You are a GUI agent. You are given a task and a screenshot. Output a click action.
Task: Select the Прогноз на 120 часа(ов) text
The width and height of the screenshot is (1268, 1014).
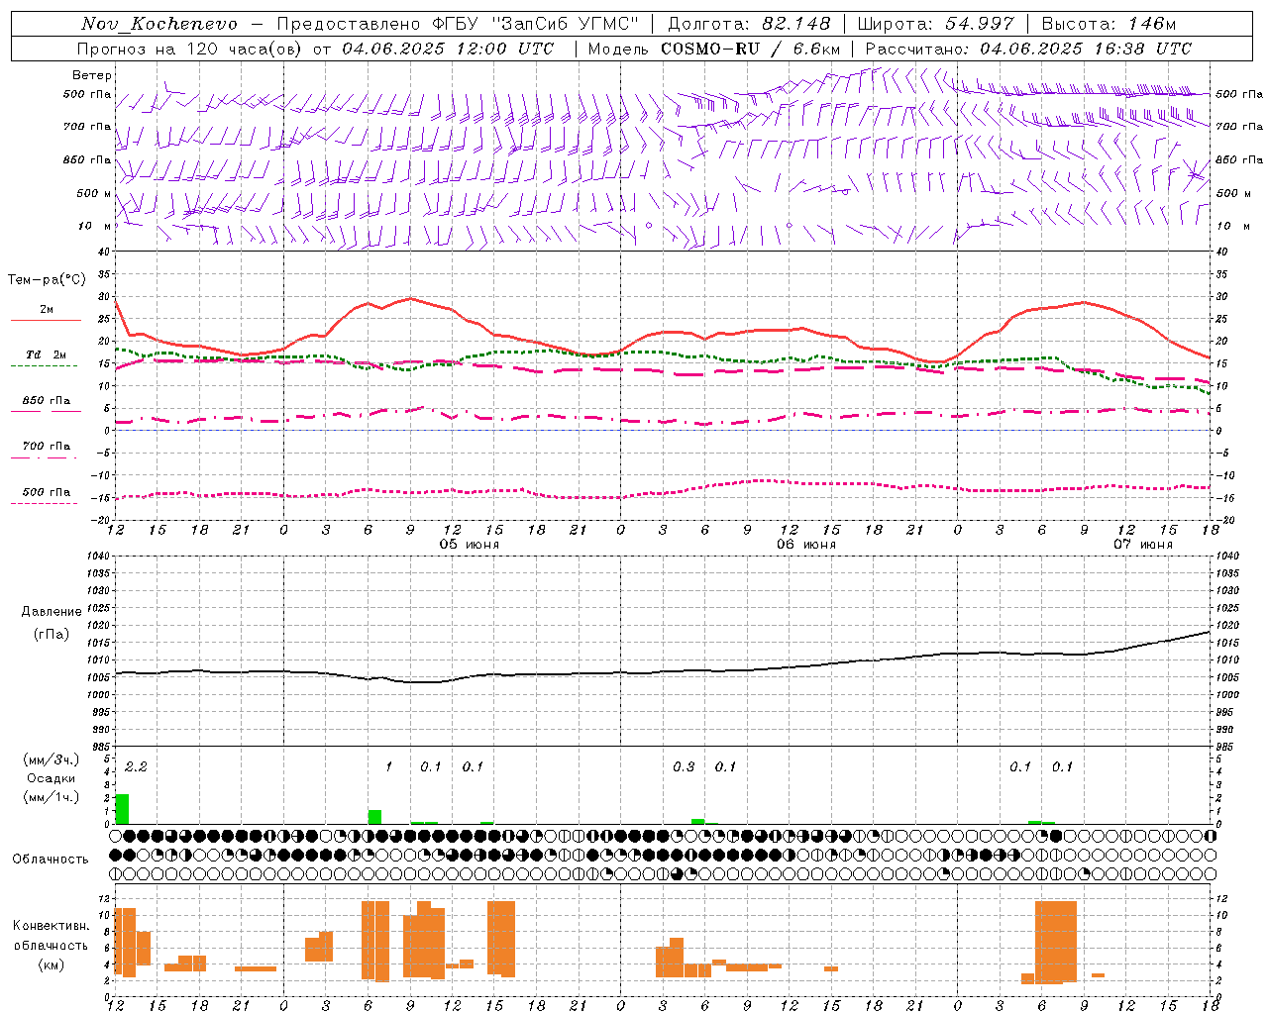pyautogui.click(x=191, y=49)
